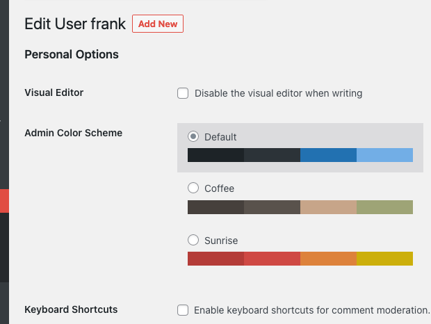The width and height of the screenshot is (431, 324).
Task: Enable keyboard shortcuts for comment moderation checkbox
Action: click(183, 310)
